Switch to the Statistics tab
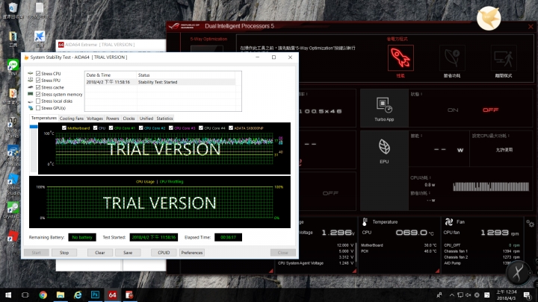The width and height of the screenshot is (538, 302). (x=164, y=119)
